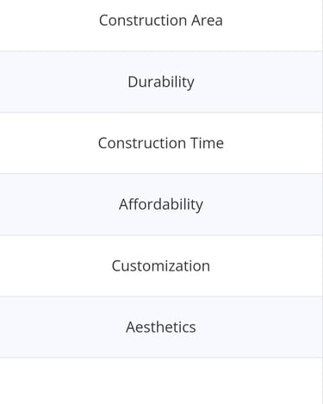
Task: Click the divider between Construction Area and Durability
Action: pyautogui.click(x=161, y=52)
